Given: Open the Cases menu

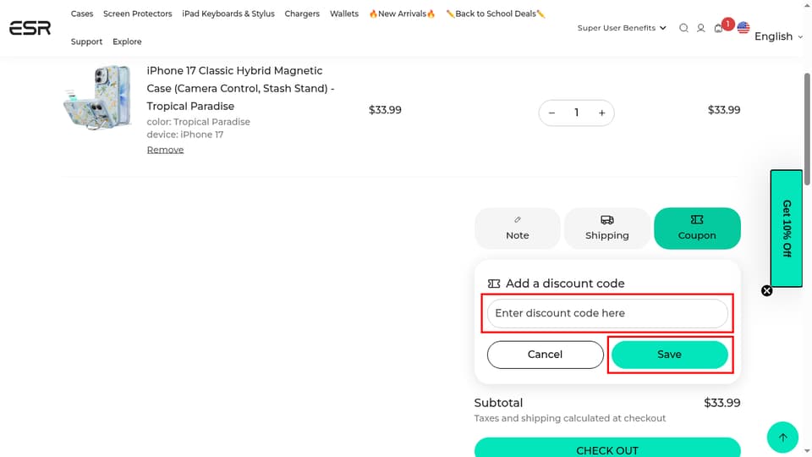Looking at the screenshot, I should click(x=82, y=14).
